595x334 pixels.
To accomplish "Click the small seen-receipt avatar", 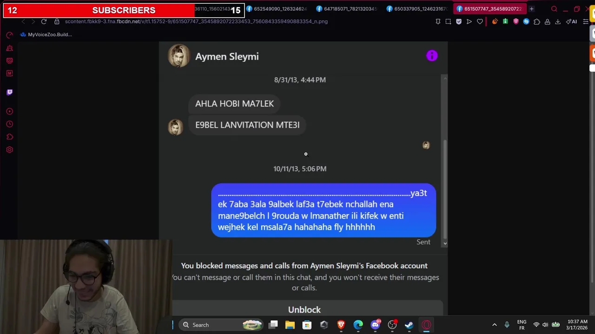I will coord(426,145).
